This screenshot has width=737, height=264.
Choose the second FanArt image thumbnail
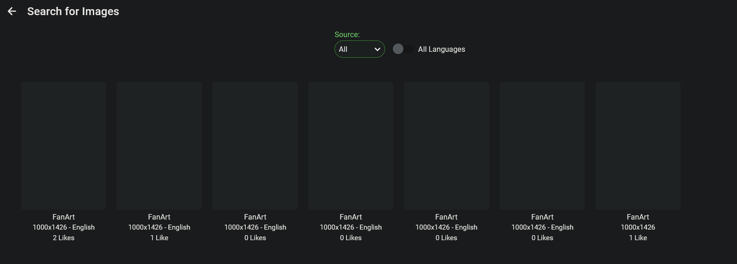click(x=159, y=146)
